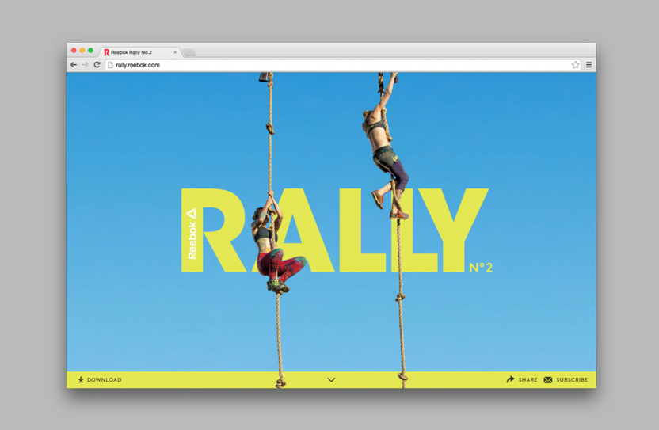Viewport: 659px width, 430px height.
Task: Click the red close window button
Action: tap(74, 51)
